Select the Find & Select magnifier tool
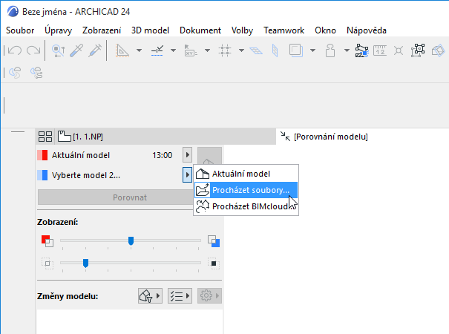The image size is (449, 334). click(58, 50)
